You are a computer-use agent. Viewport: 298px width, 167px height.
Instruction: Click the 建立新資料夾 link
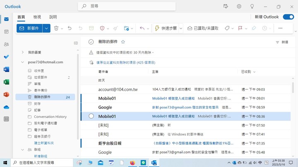tap(44, 143)
